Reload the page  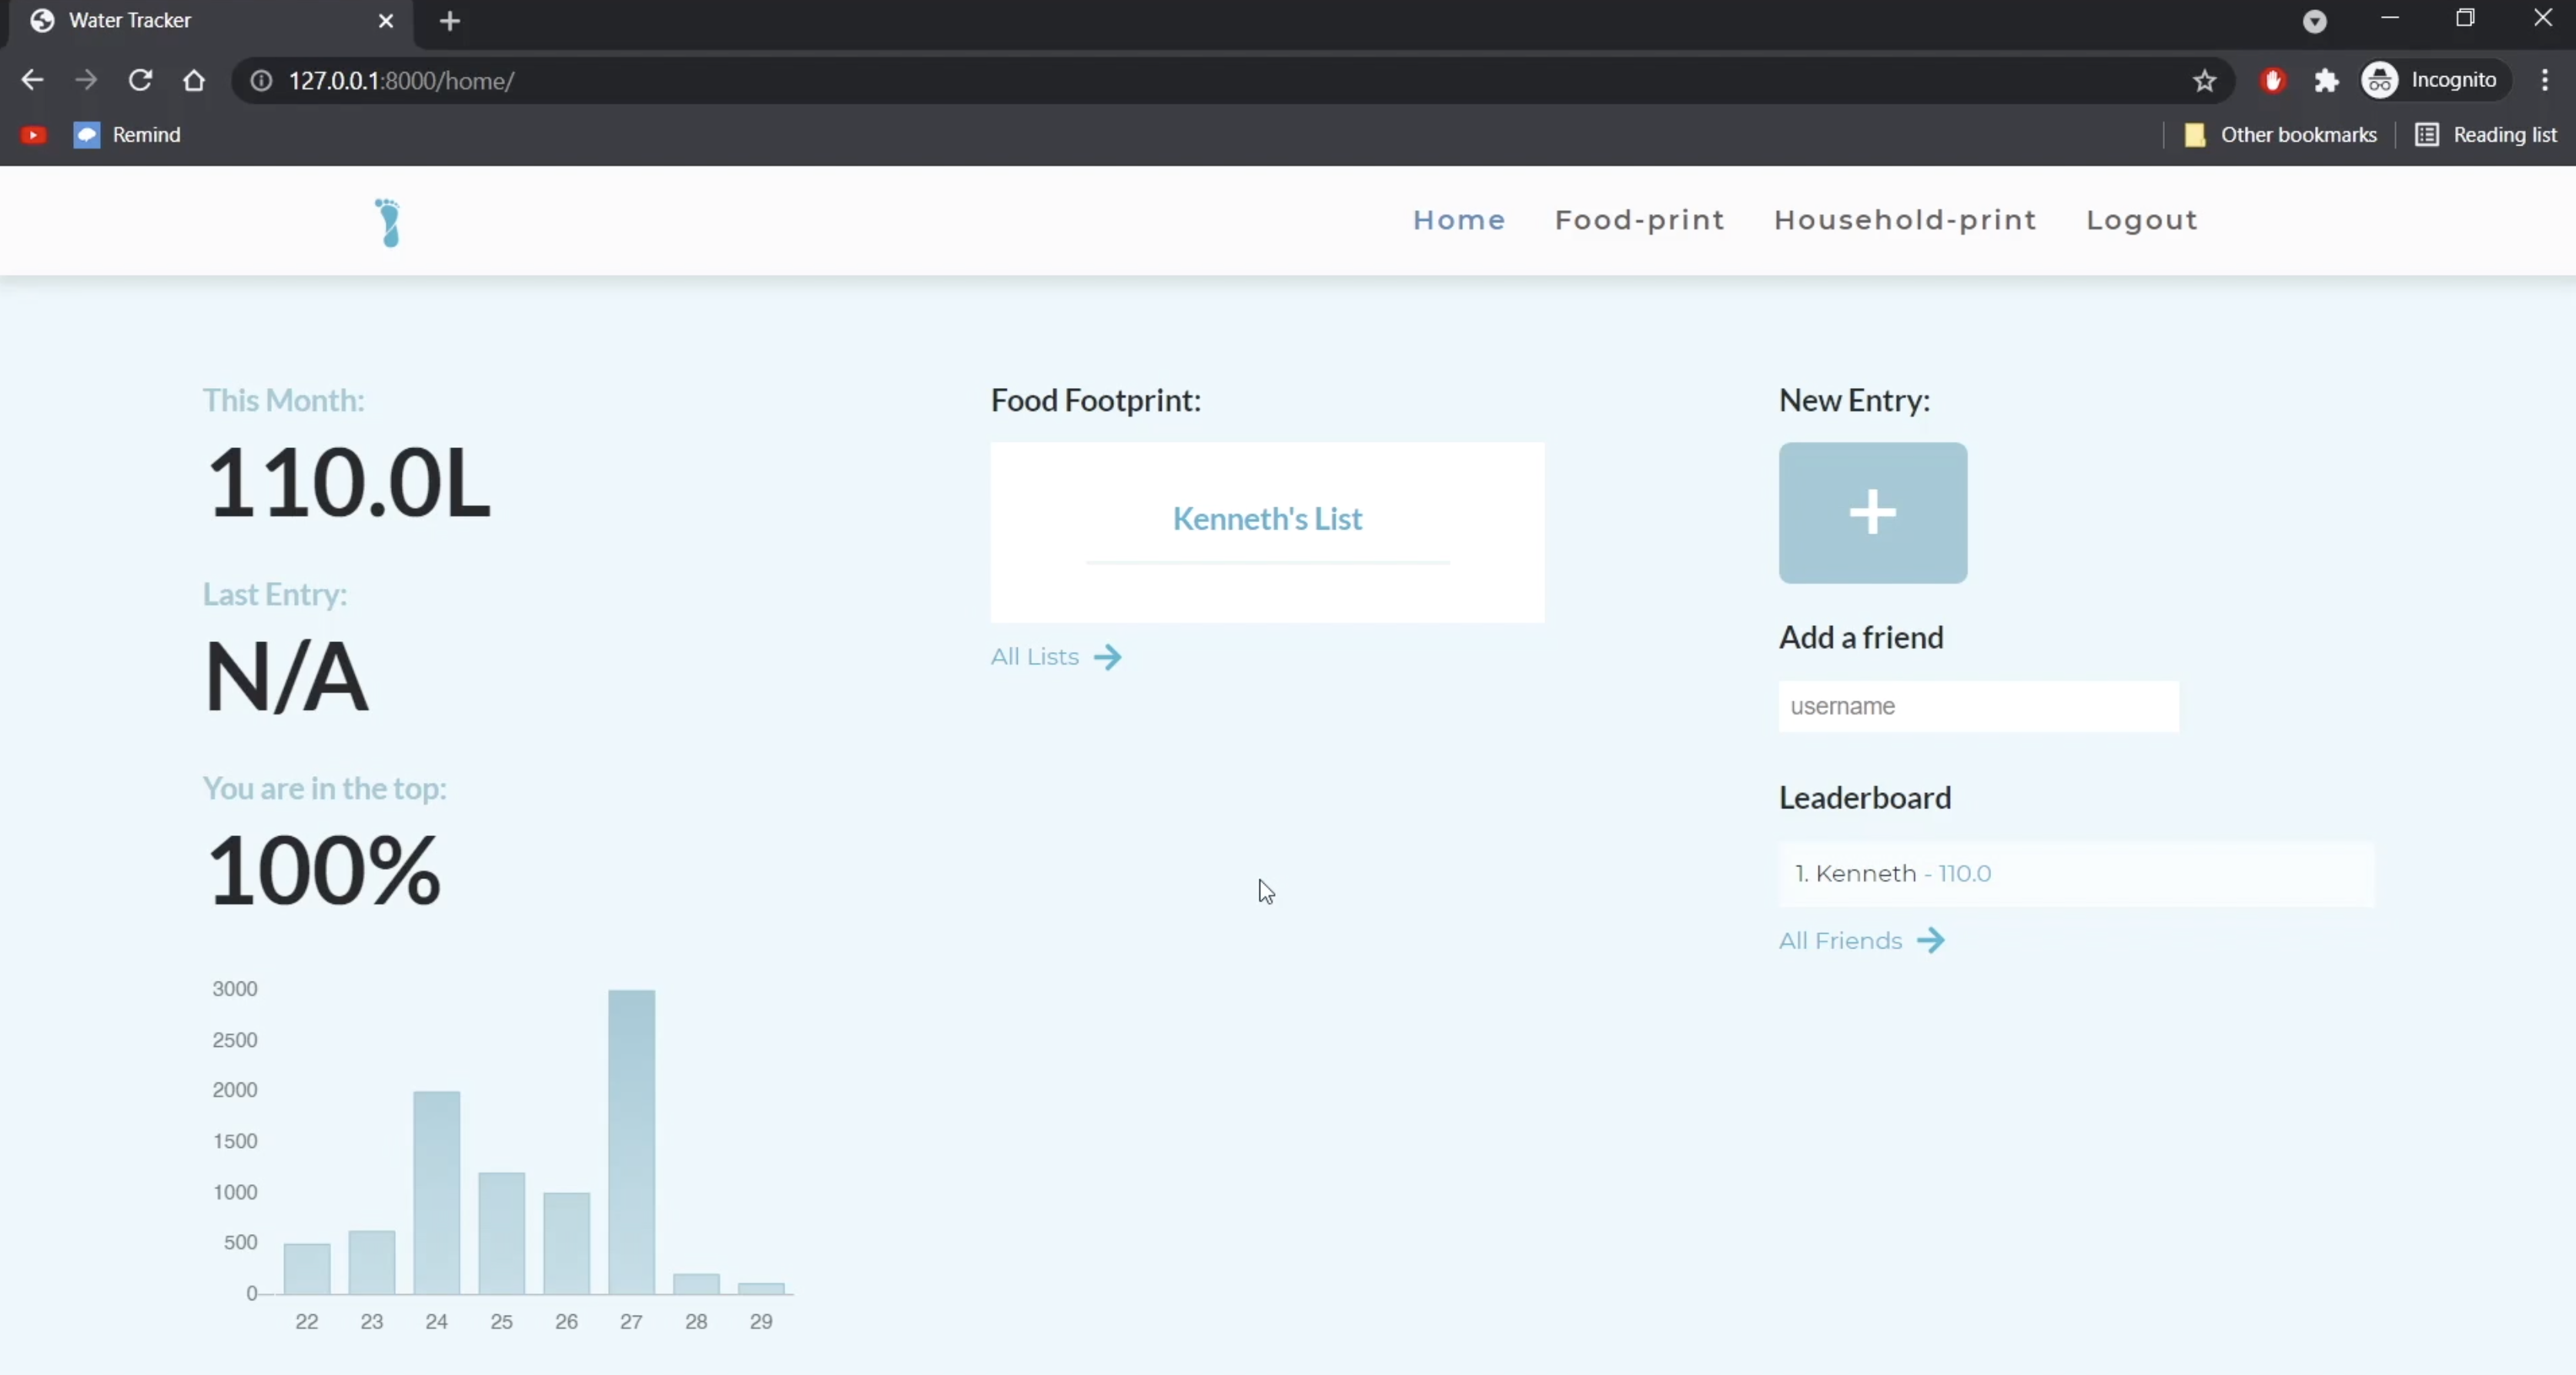pos(140,81)
